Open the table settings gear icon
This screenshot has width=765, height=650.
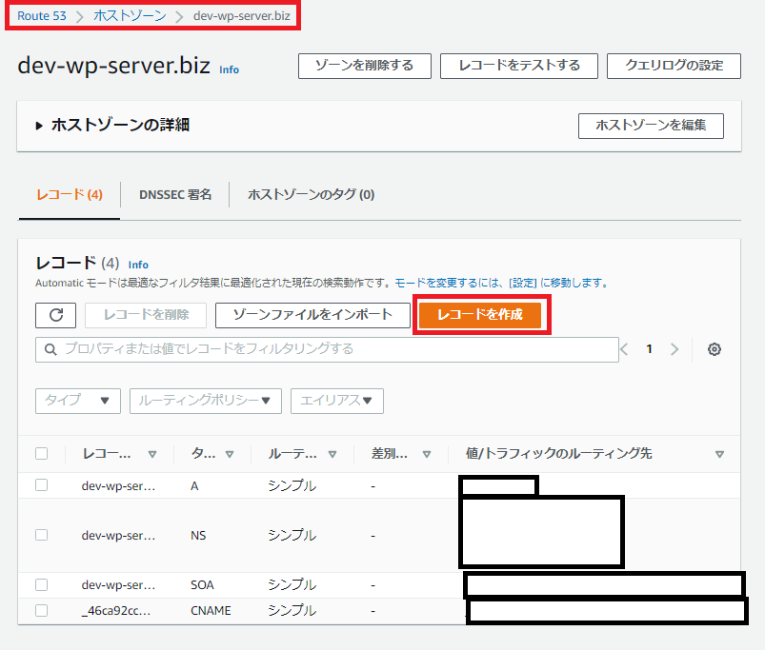[715, 349]
